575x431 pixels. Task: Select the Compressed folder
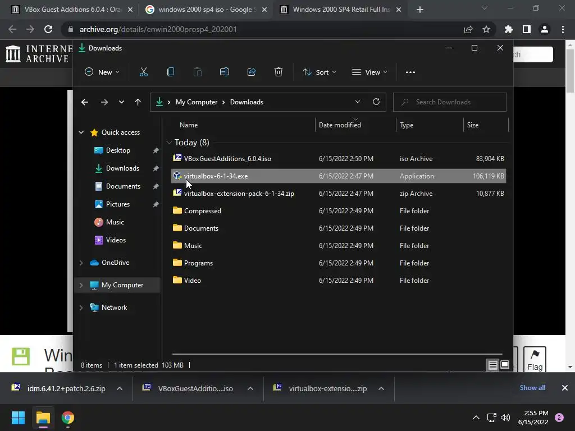pos(339,211)
